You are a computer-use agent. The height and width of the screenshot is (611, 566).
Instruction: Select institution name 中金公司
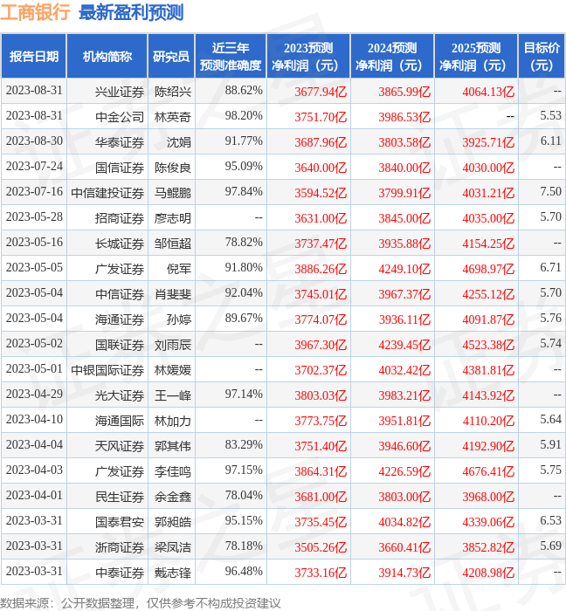[120, 117]
